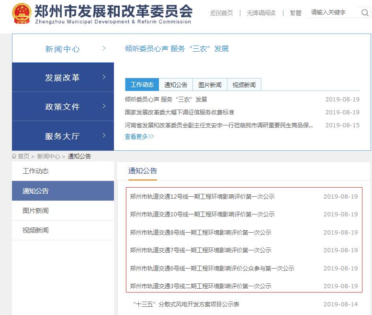Open sidebar item 通知公告
Screen dimensions: 372x315
63,191
